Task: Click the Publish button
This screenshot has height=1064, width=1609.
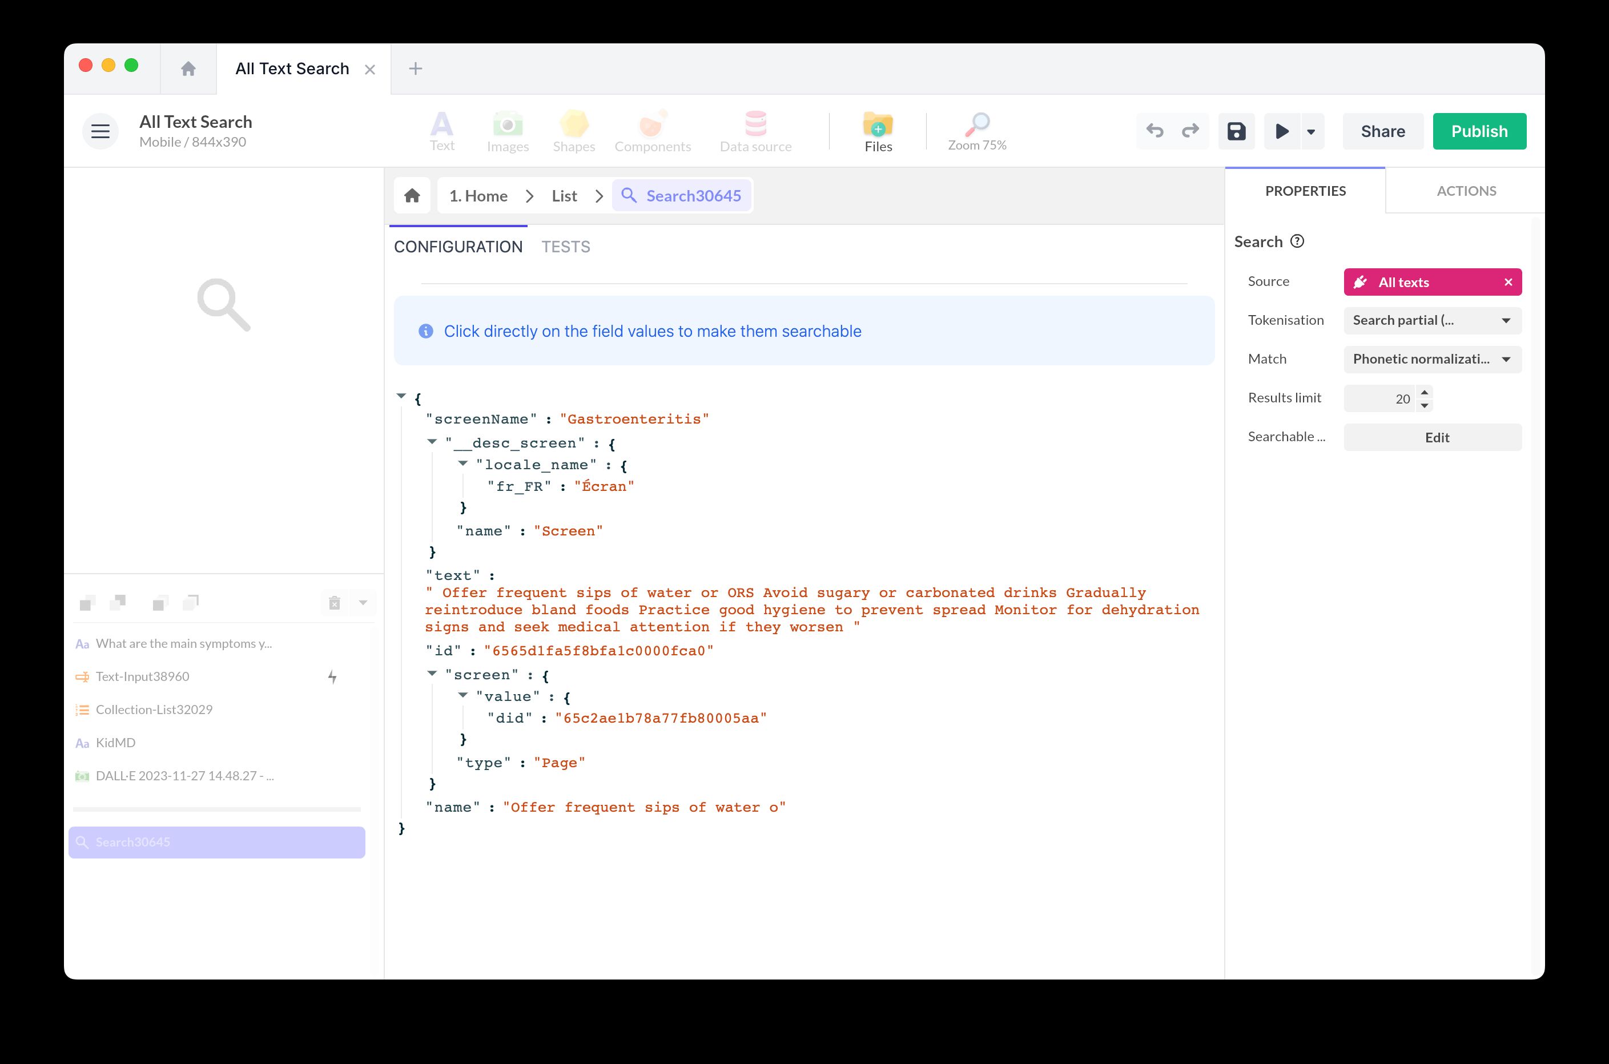Action: click(1479, 131)
